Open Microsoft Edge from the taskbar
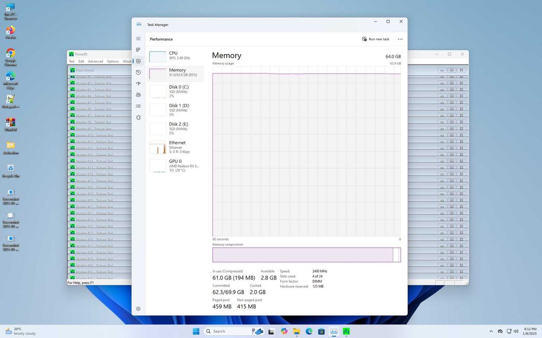542x338 pixels. [x=309, y=331]
